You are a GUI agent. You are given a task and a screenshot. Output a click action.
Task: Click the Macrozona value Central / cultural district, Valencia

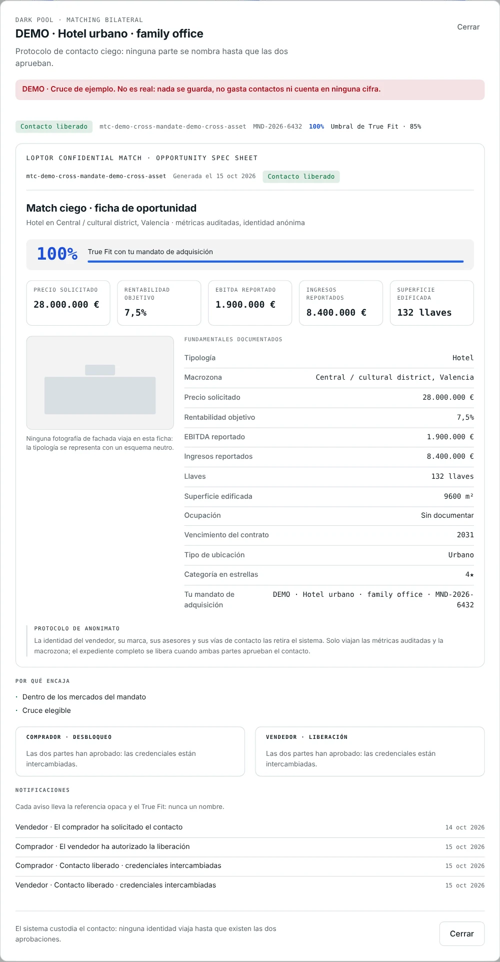(394, 377)
